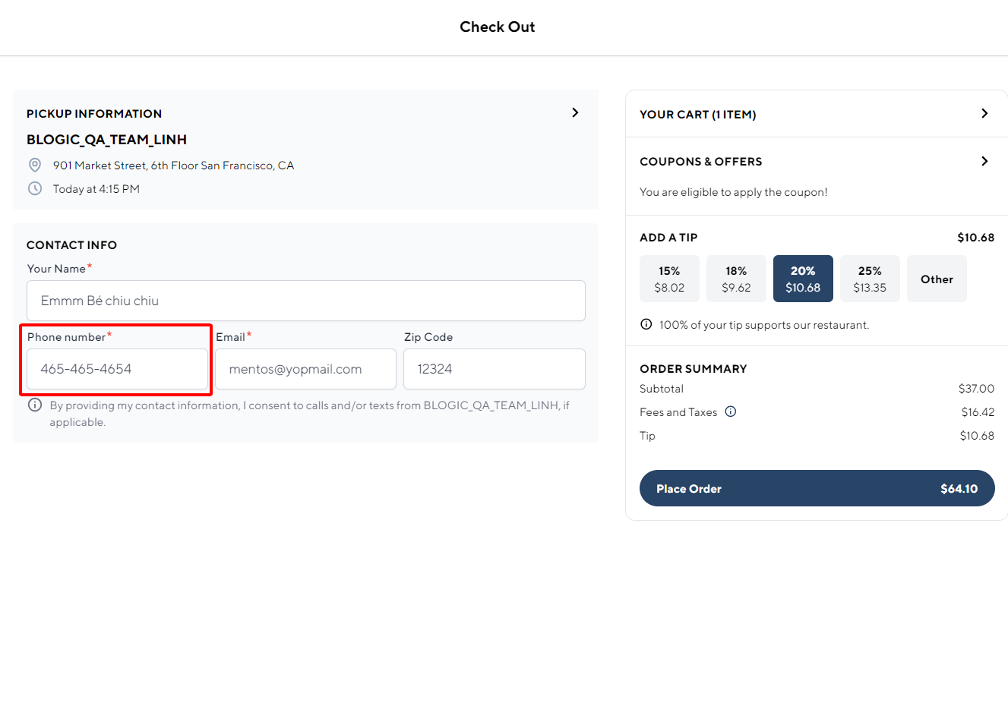The image size is (1008, 722).
Task: Click the location pin icon beside address
Action: point(35,166)
